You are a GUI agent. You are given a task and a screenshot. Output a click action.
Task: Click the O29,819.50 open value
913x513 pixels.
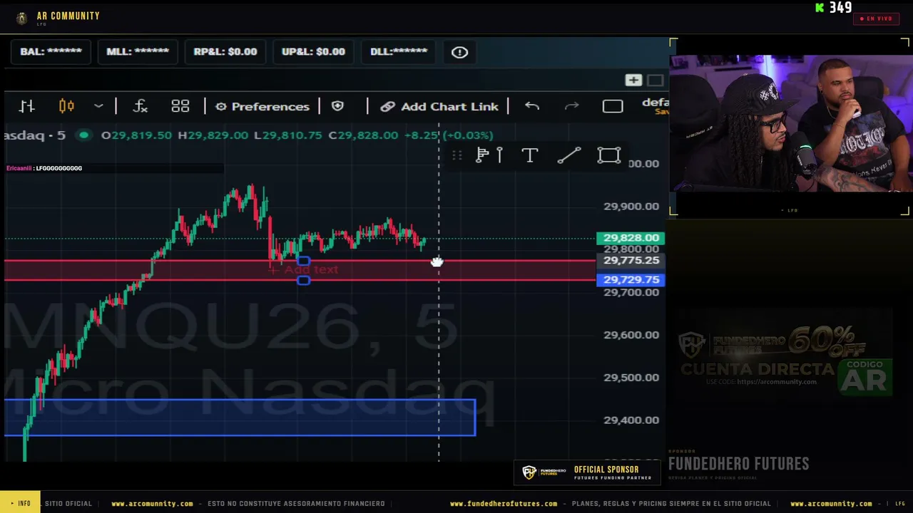pyautogui.click(x=136, y=135)
